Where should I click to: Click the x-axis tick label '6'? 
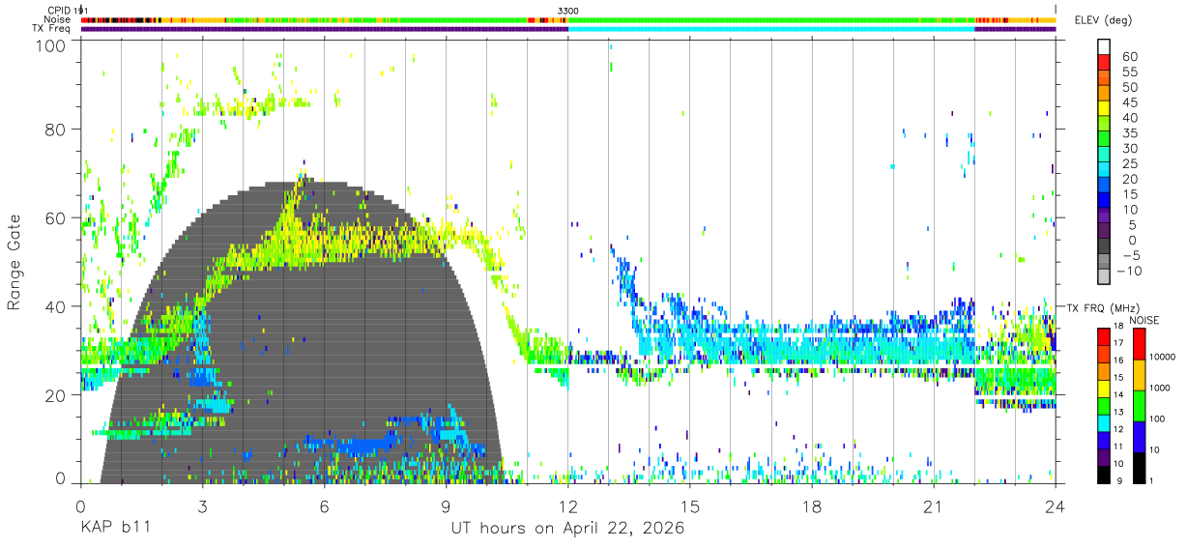[324, 506]
